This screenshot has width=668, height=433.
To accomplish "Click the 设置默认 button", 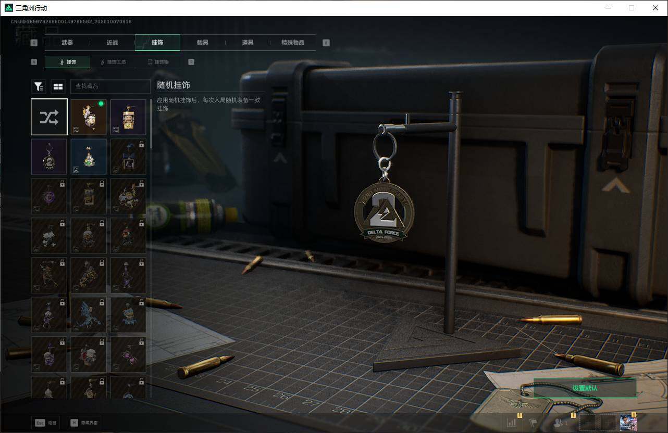I will point(585,388).
